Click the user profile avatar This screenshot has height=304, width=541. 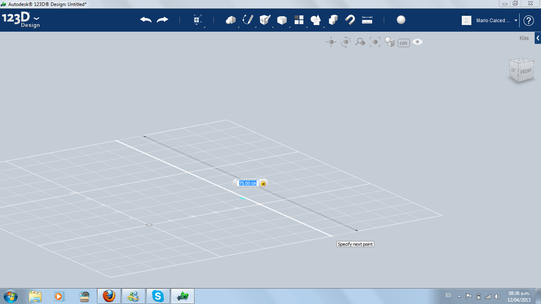467,20
